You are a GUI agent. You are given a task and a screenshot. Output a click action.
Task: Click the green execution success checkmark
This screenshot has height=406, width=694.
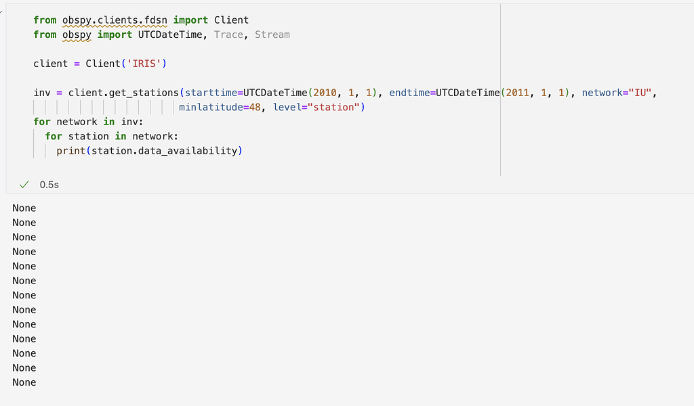pos(24,184)
